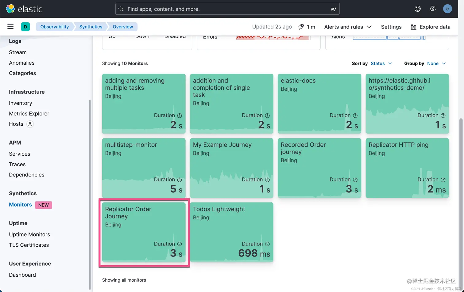Open the Sort by Status dropdown
Image resolution: width=464 pixels, height=292 pixels.
(x=381, y=63)
